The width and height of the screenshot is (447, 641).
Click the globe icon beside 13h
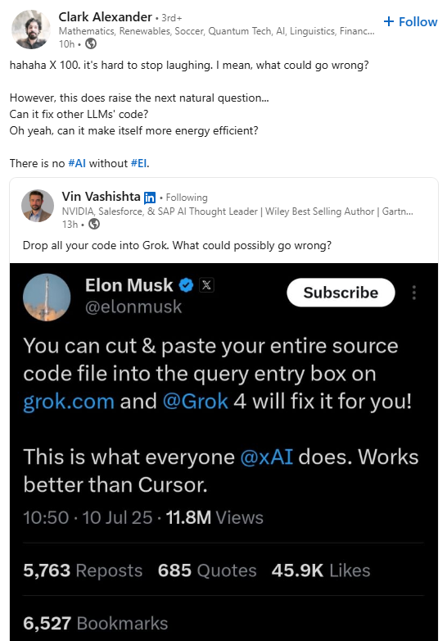click(94, 224)
